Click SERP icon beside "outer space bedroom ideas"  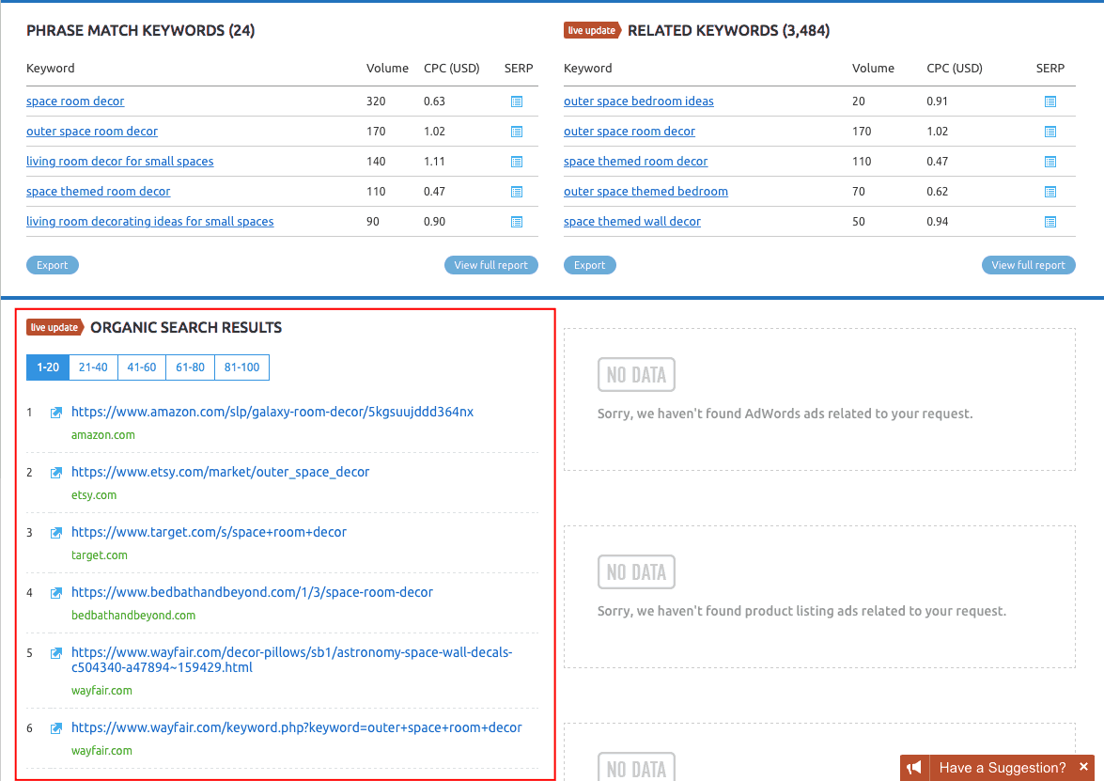point(1050,101)
